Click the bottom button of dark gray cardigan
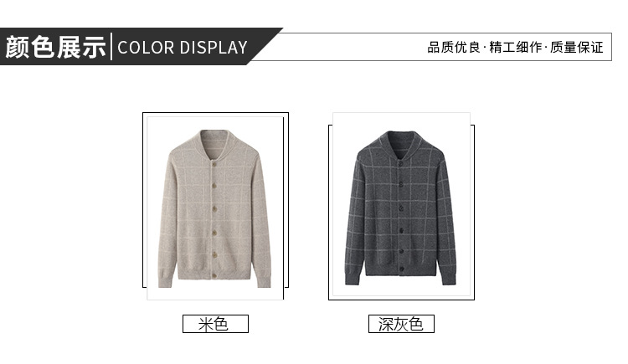The image size is (628, 364). (x=400, y=269)
